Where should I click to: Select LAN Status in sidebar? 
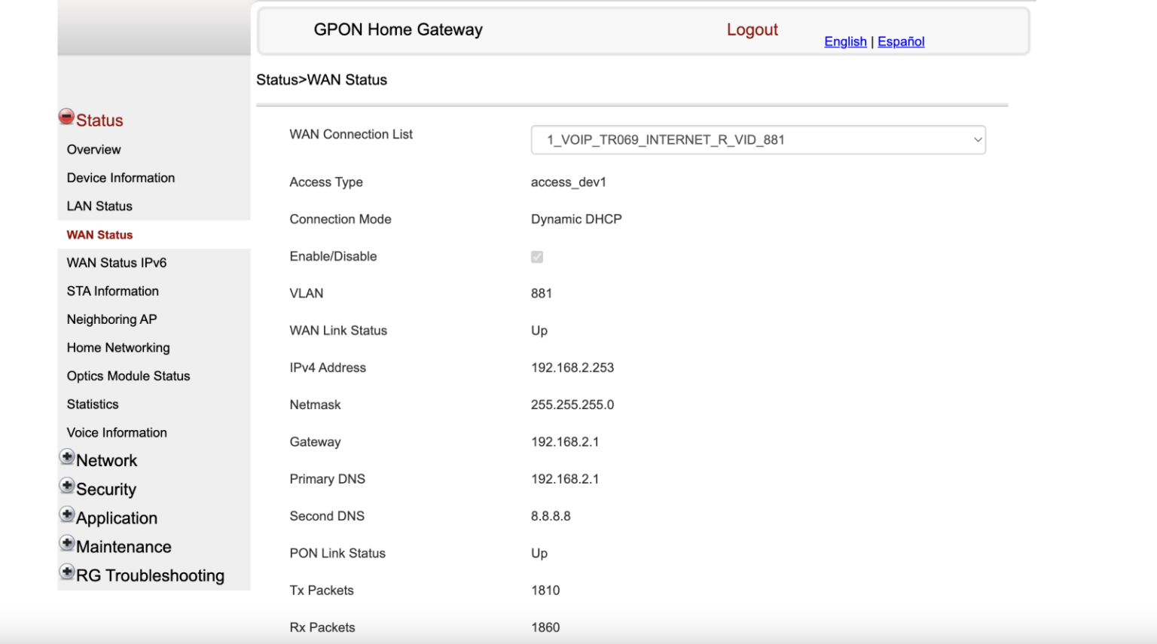click(x=99, y=206)
